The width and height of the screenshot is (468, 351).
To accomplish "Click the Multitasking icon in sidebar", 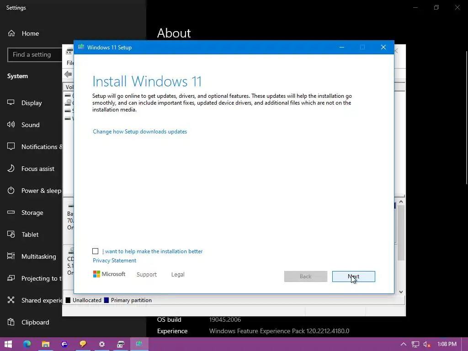I will tap(11, 256).
